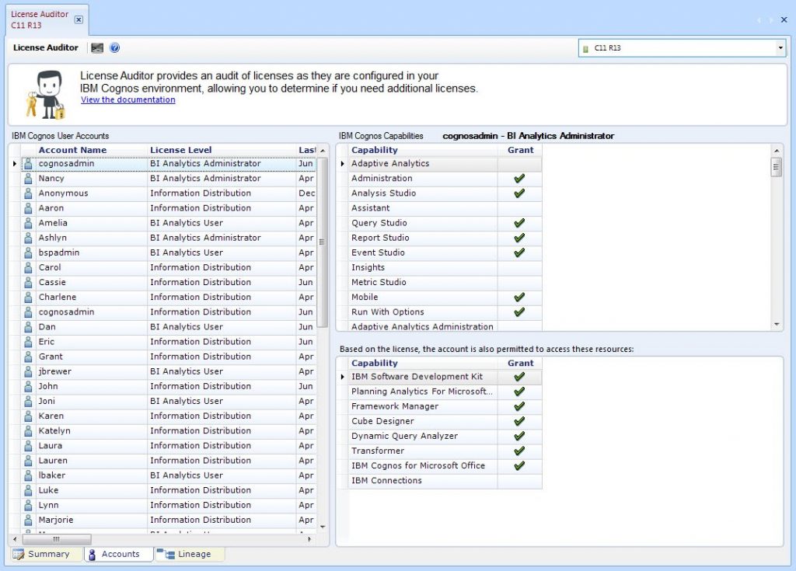The height and width of the screenshot is (571, 796).
Task: Open the Accounts tab
Action: click(x=119, y=554)
